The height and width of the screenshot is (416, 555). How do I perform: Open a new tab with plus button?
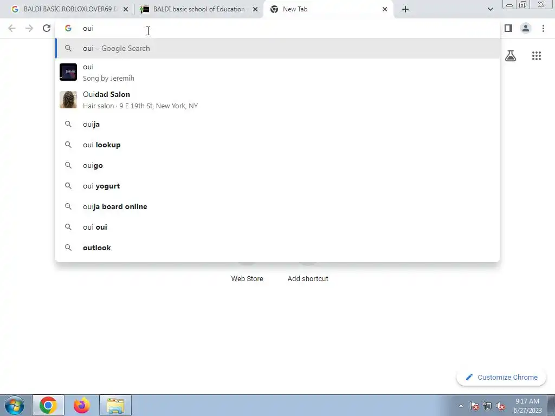[x=405, y=9]
